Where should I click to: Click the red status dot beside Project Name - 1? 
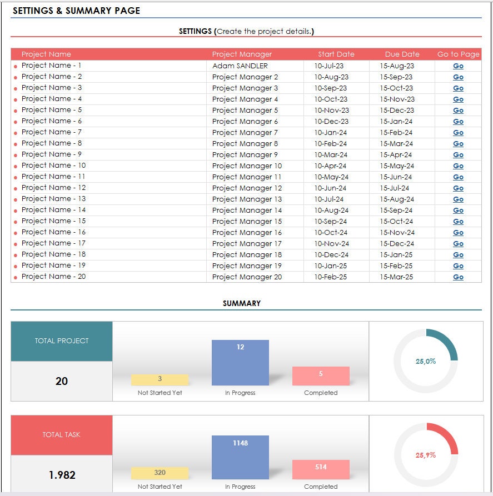(x=16, y=66)
